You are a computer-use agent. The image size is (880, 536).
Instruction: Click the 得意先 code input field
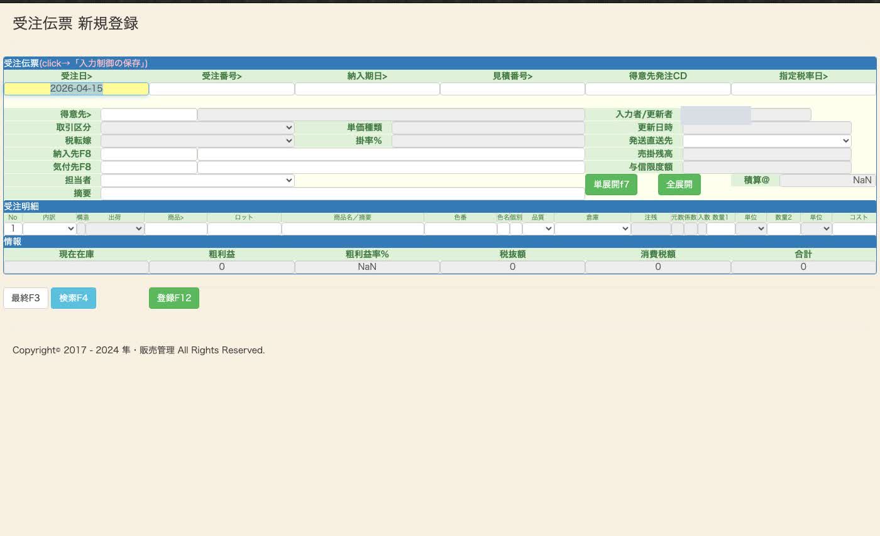tap(149, 114)
